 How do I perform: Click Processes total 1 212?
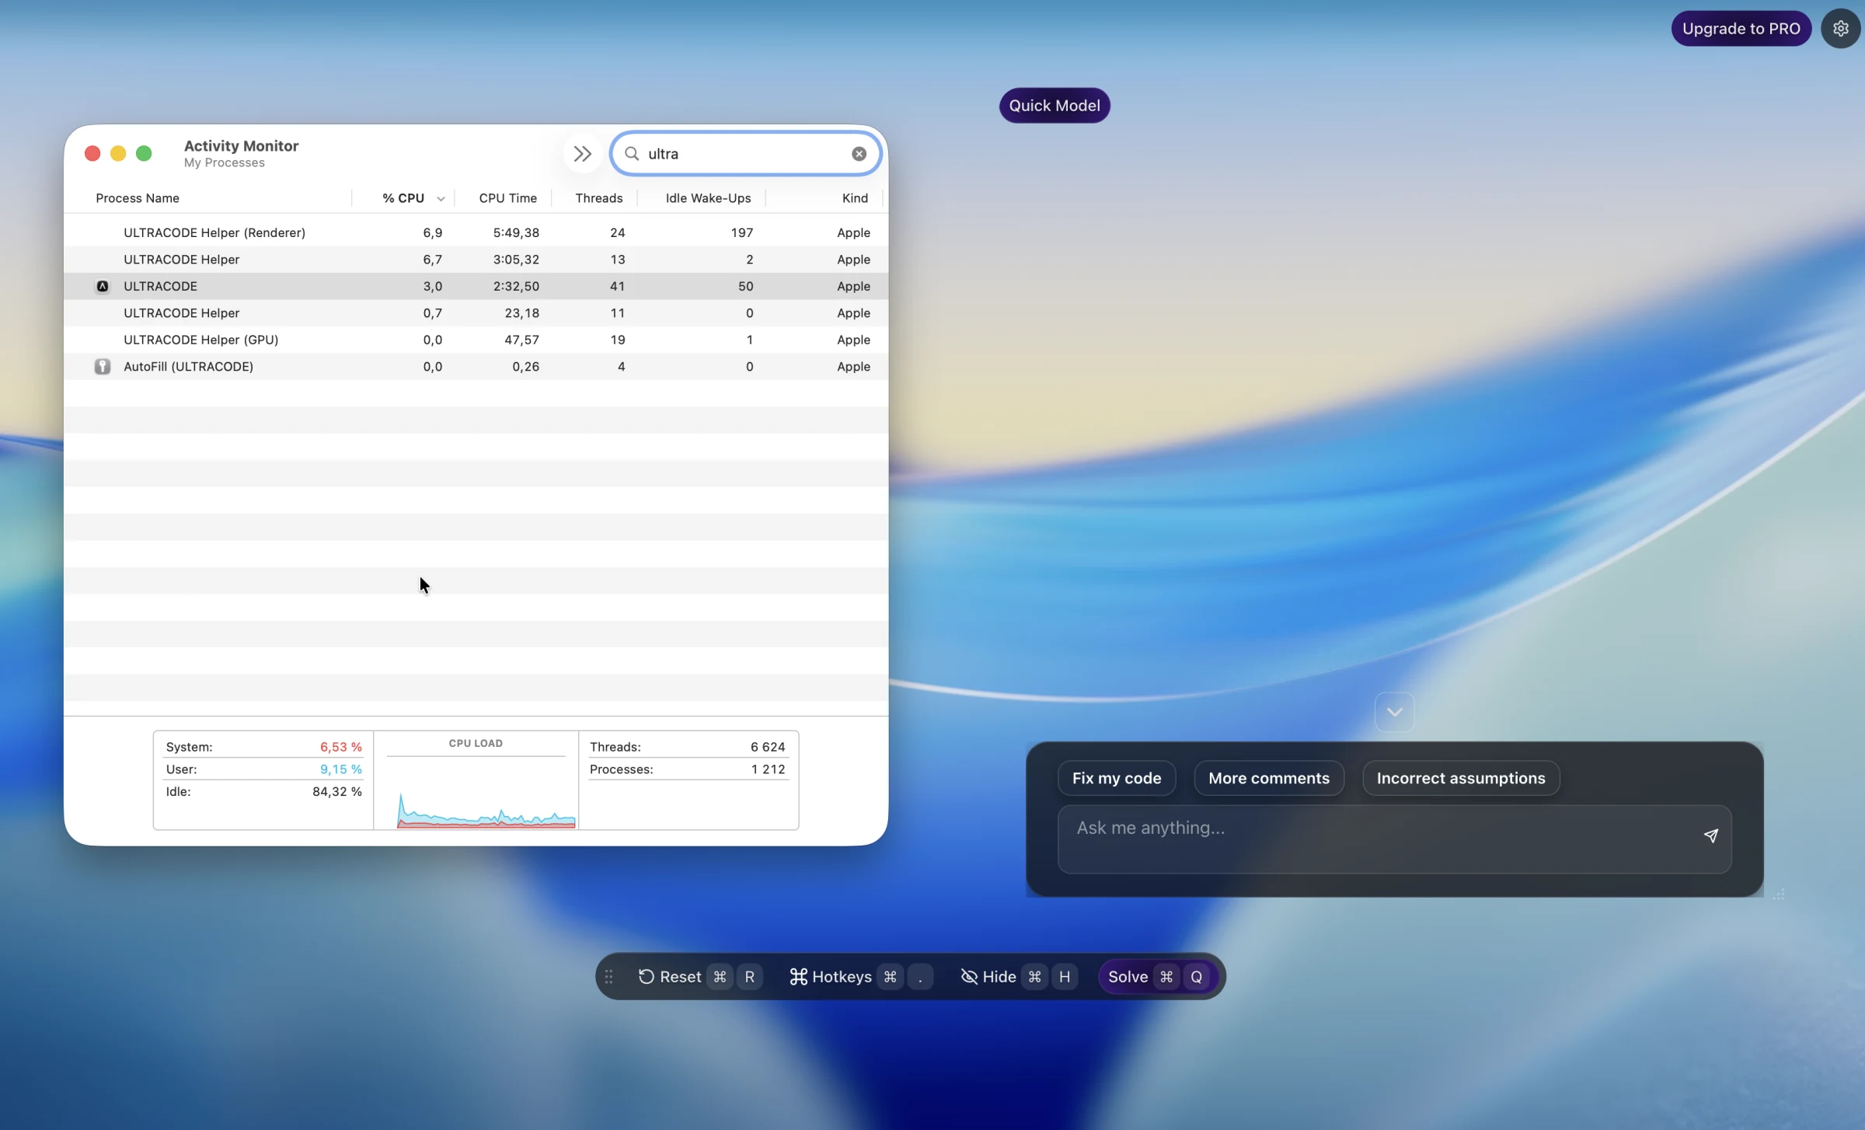(768, 769)
